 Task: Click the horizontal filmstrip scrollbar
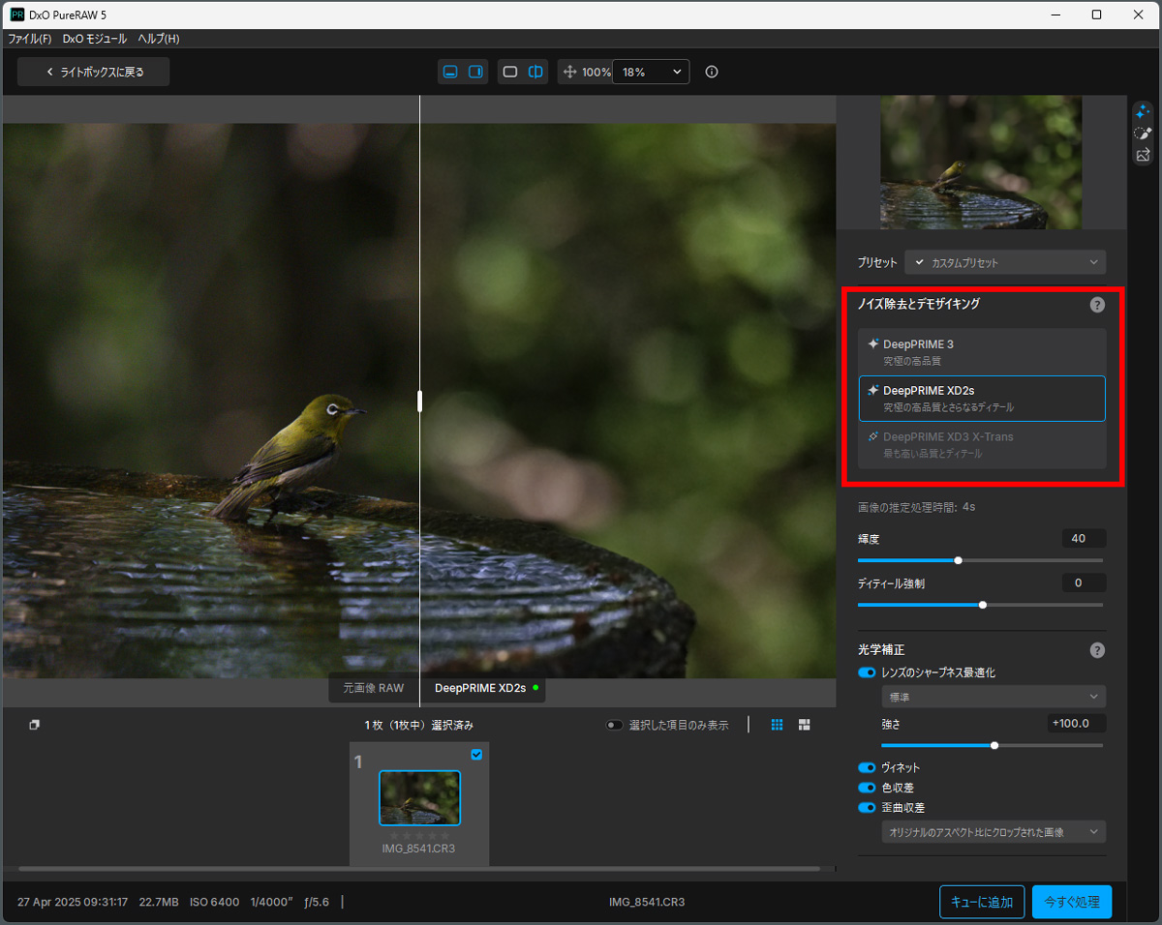[418, 869]
